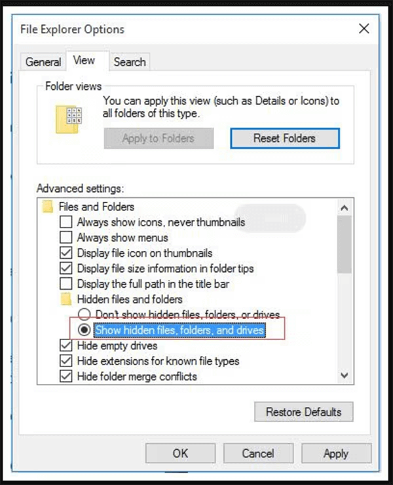Uncheck Display file icon on thumbnails

(66, 253)
